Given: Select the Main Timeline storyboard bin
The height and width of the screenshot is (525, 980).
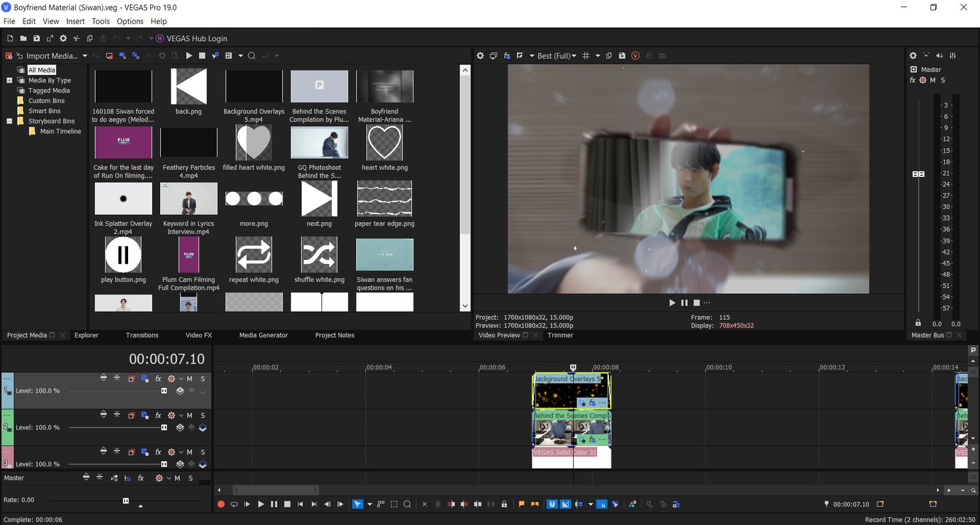Looking at the screenshot, I should pos(61,131).
